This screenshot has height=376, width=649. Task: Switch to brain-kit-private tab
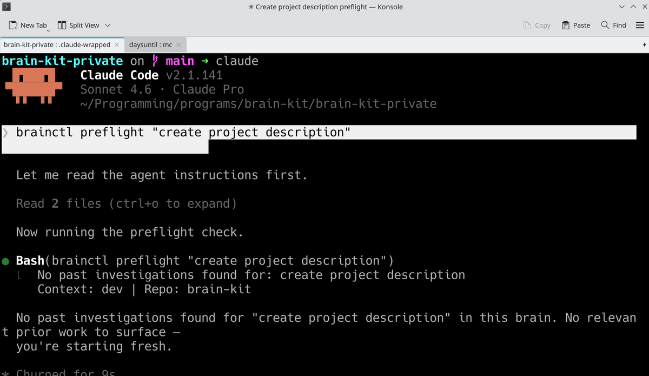[x=57, y=44]
